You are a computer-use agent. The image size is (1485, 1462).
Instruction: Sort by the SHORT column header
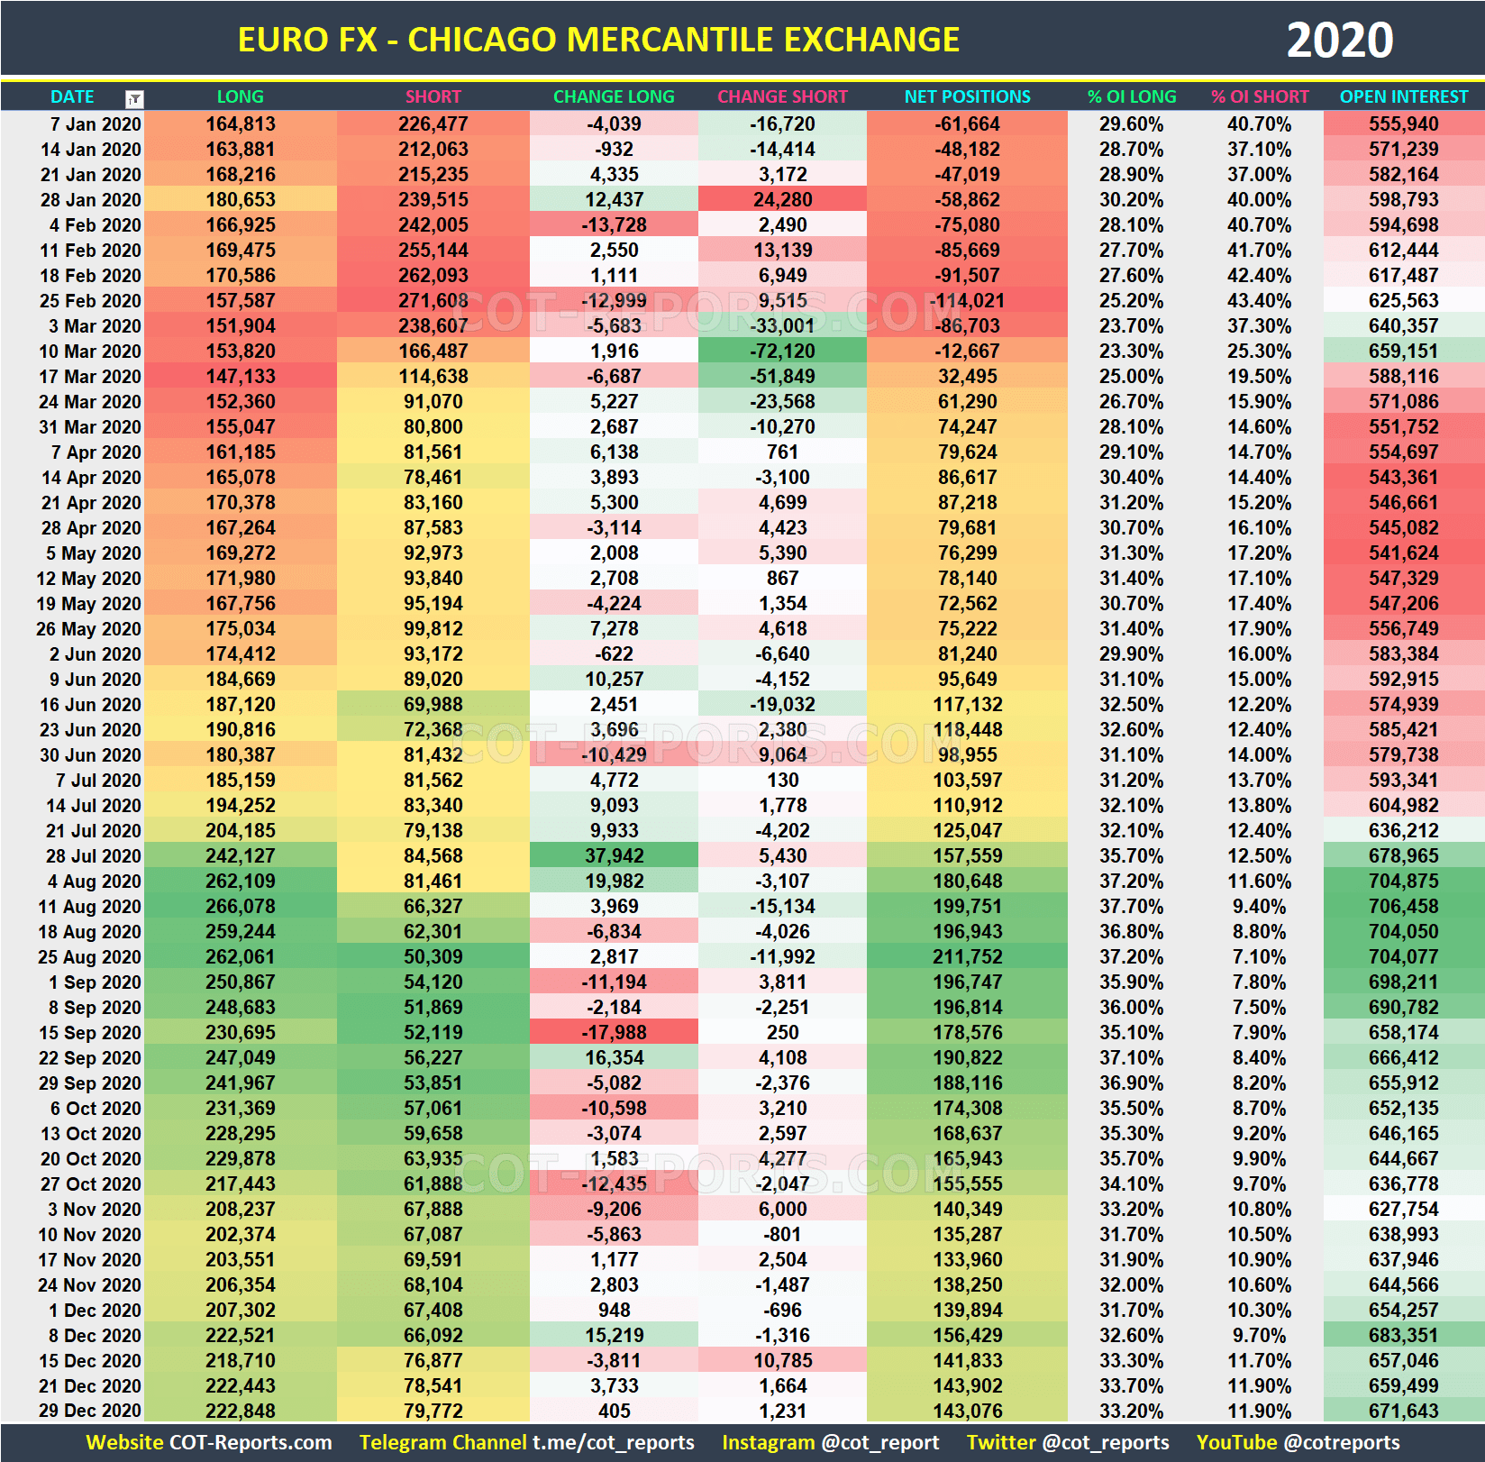pos(433,96)
